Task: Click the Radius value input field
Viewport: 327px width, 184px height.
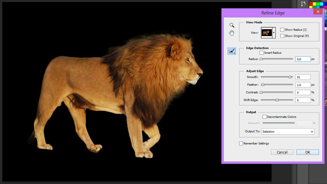Action: (x=303, y=59)
